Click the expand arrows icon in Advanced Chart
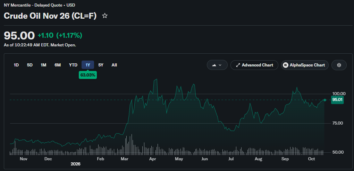This screenshot has height=171, width=354. tap(238, 65)
